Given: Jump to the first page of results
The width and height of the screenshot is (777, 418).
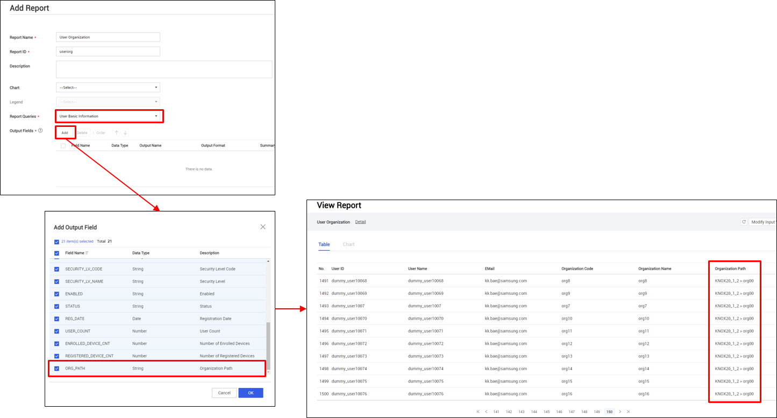Looking at the screenshot, I should point(478,412).
